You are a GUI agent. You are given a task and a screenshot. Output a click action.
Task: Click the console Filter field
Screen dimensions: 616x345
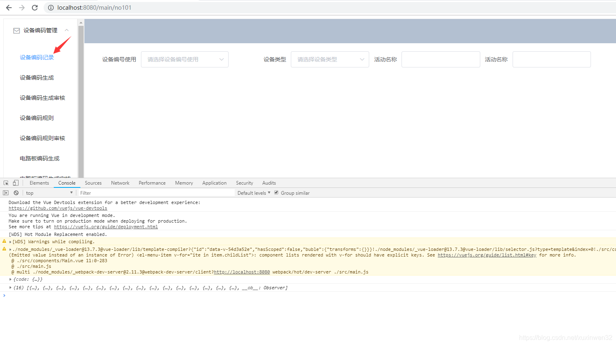click(x=156, y=193)
